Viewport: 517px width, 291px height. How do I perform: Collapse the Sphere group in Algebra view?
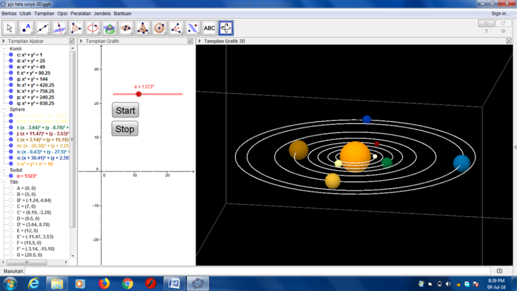point(4,109)
